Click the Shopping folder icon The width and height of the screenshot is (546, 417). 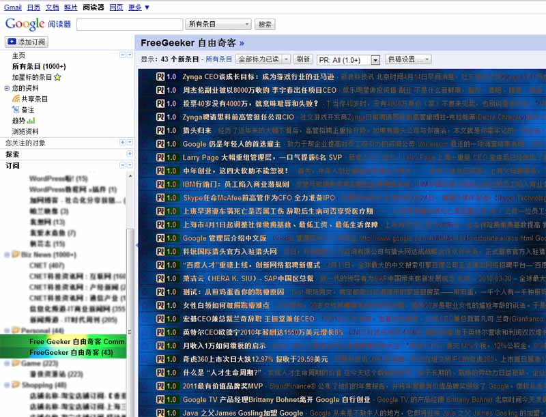coord(15,385)
